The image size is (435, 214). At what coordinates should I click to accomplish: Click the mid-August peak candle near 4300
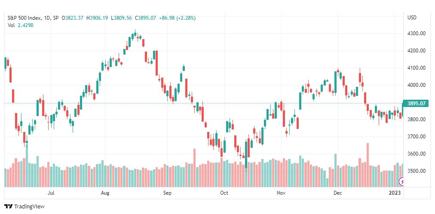coord(135,35)
